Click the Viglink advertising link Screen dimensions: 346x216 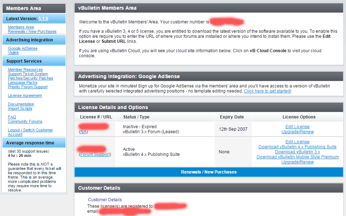(x=13, y=53)
